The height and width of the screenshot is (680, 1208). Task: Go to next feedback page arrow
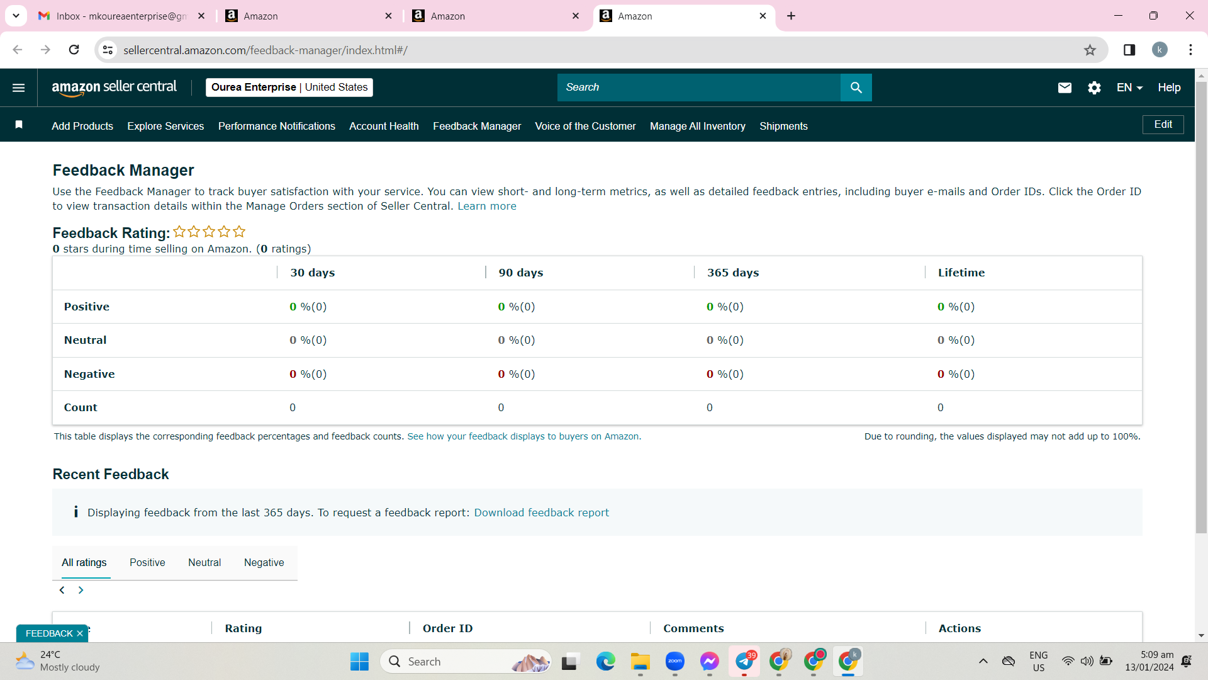coord(81,590)
